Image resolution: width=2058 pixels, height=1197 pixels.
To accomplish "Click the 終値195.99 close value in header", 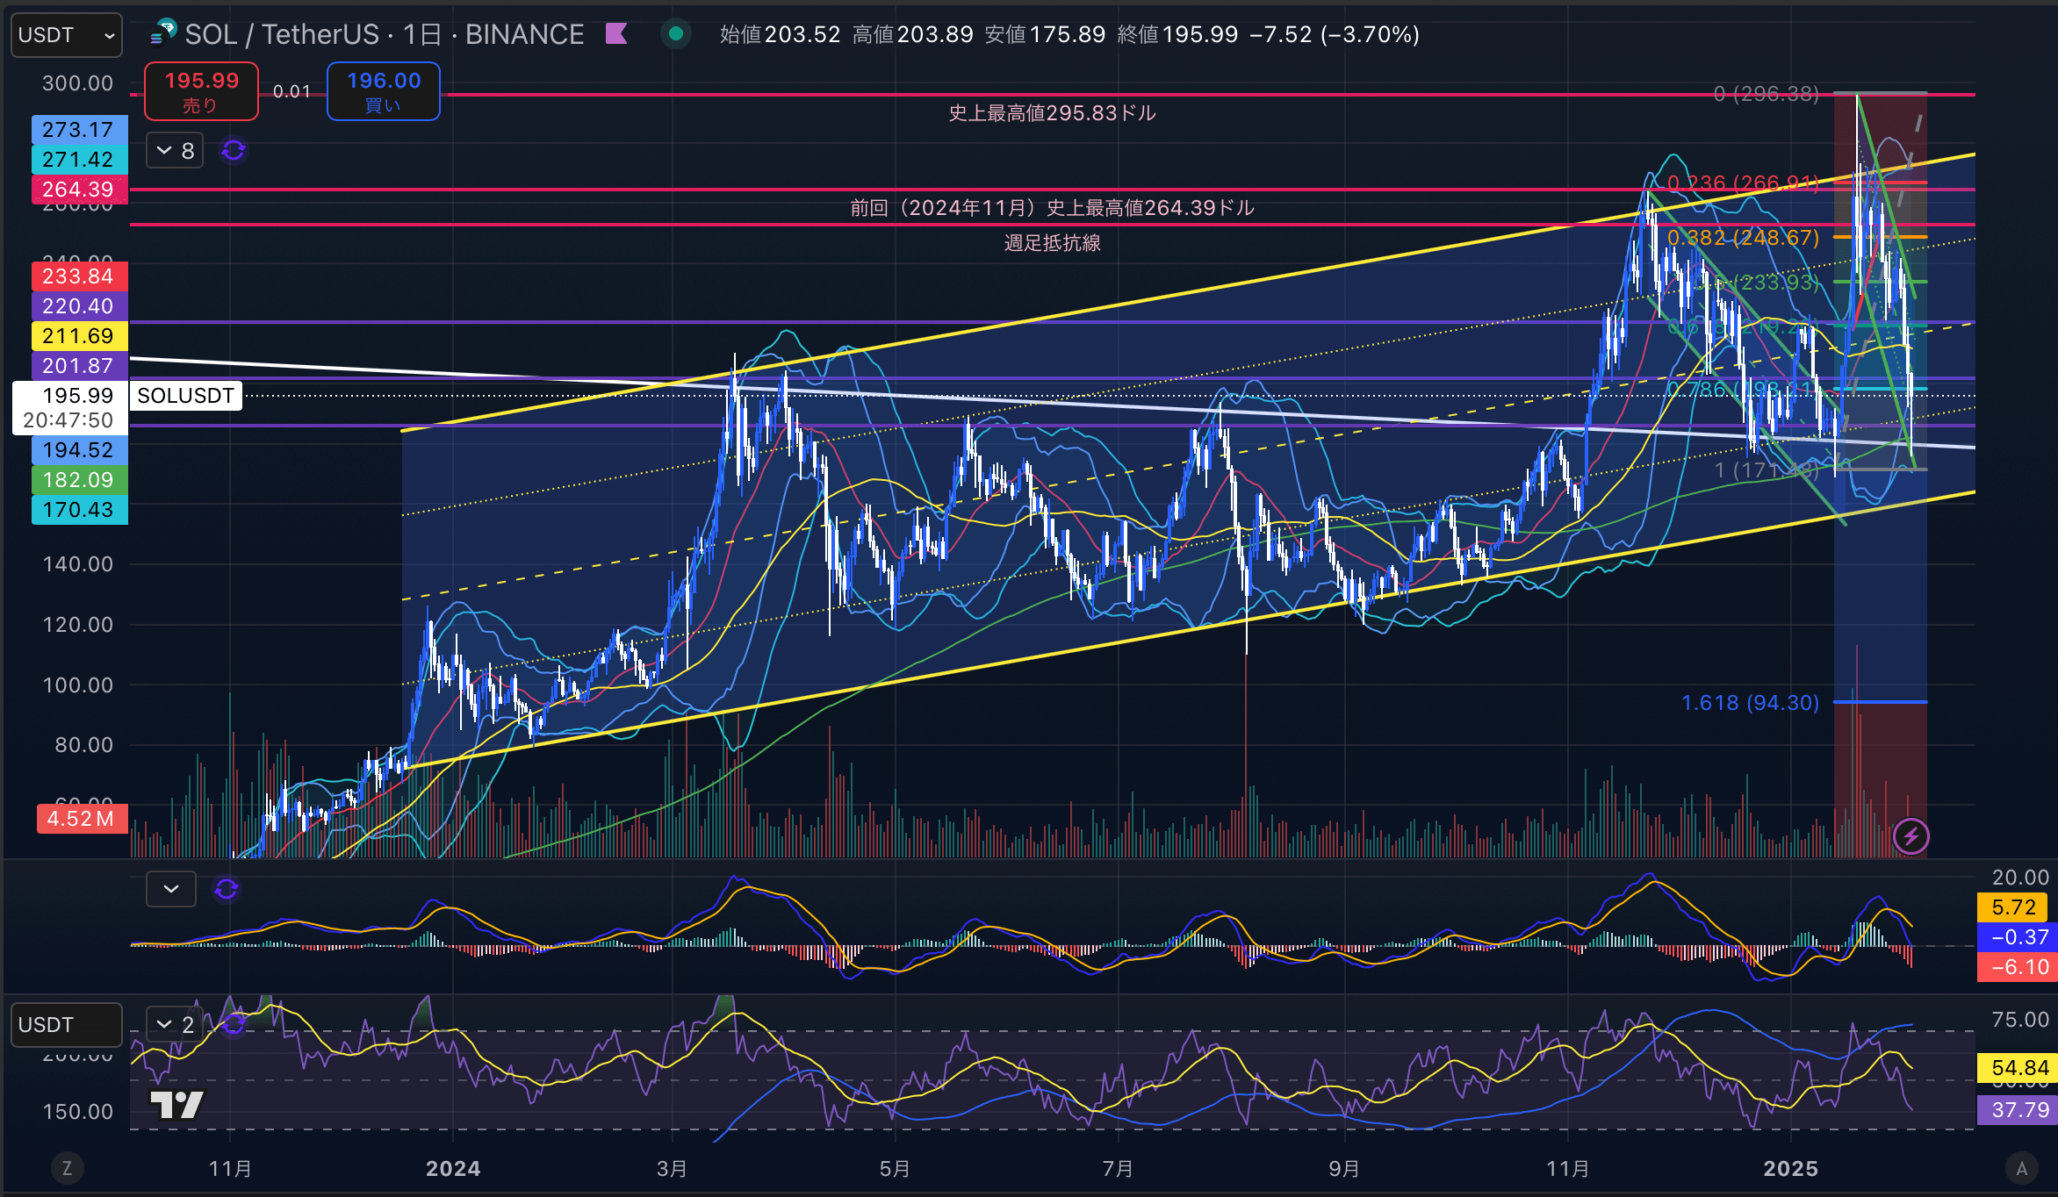I will (x=1177, y=34).
